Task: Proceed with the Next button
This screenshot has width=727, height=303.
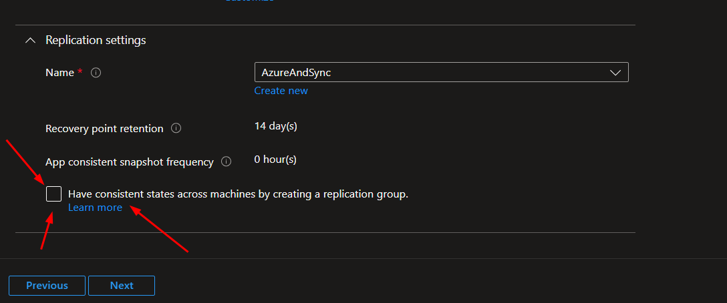Action: (x=122, y=286)
